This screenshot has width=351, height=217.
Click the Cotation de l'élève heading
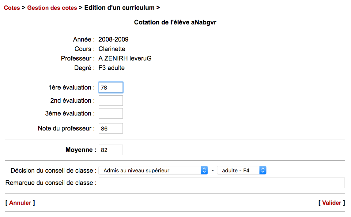coord(175,22)
